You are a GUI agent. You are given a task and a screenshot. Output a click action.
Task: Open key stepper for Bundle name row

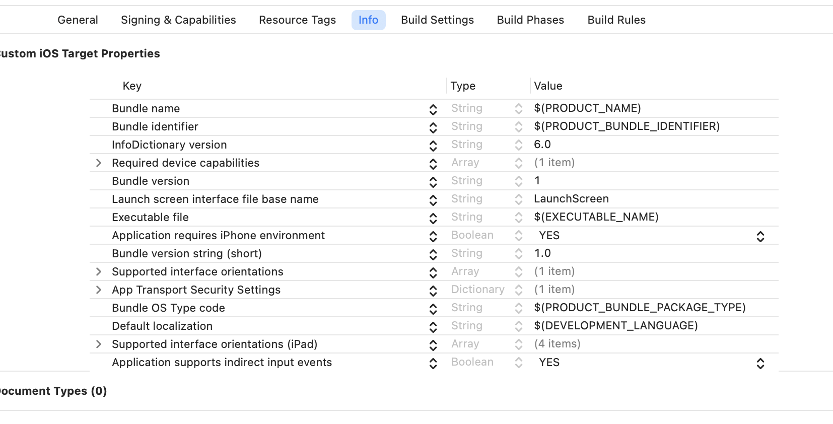[433, 109]
